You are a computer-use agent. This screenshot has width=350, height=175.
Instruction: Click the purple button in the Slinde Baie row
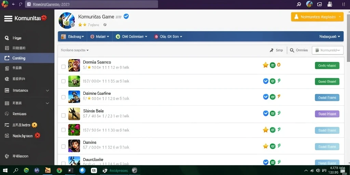coord(327,114)
